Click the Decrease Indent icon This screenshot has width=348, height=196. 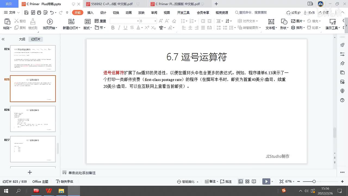pos(203,21)
